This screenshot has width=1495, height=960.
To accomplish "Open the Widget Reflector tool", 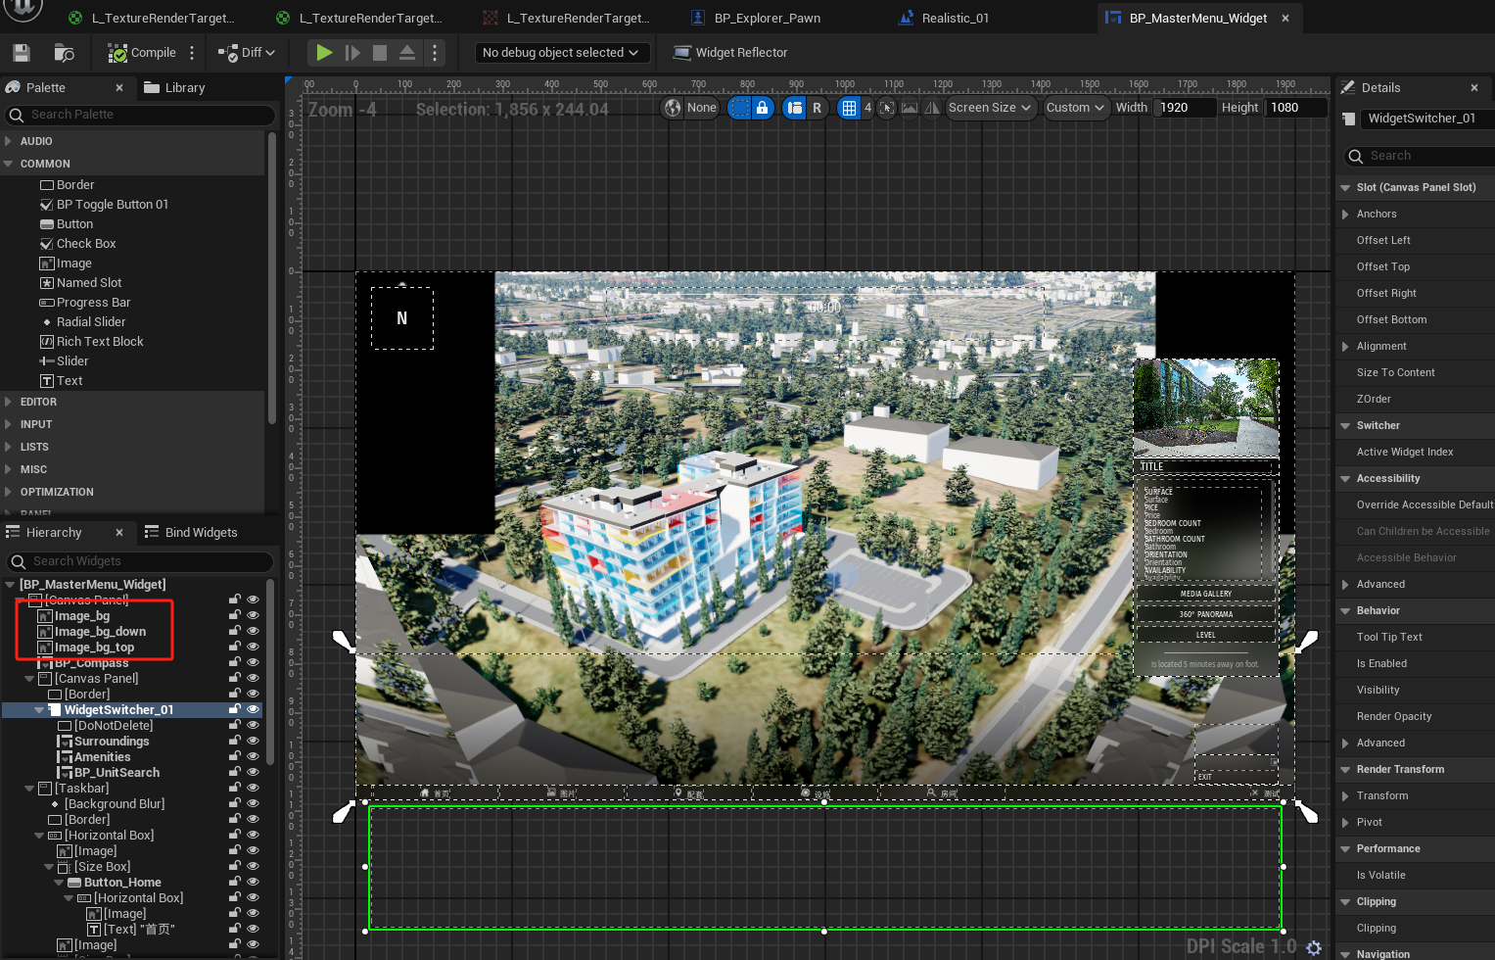I will point(730,52).
